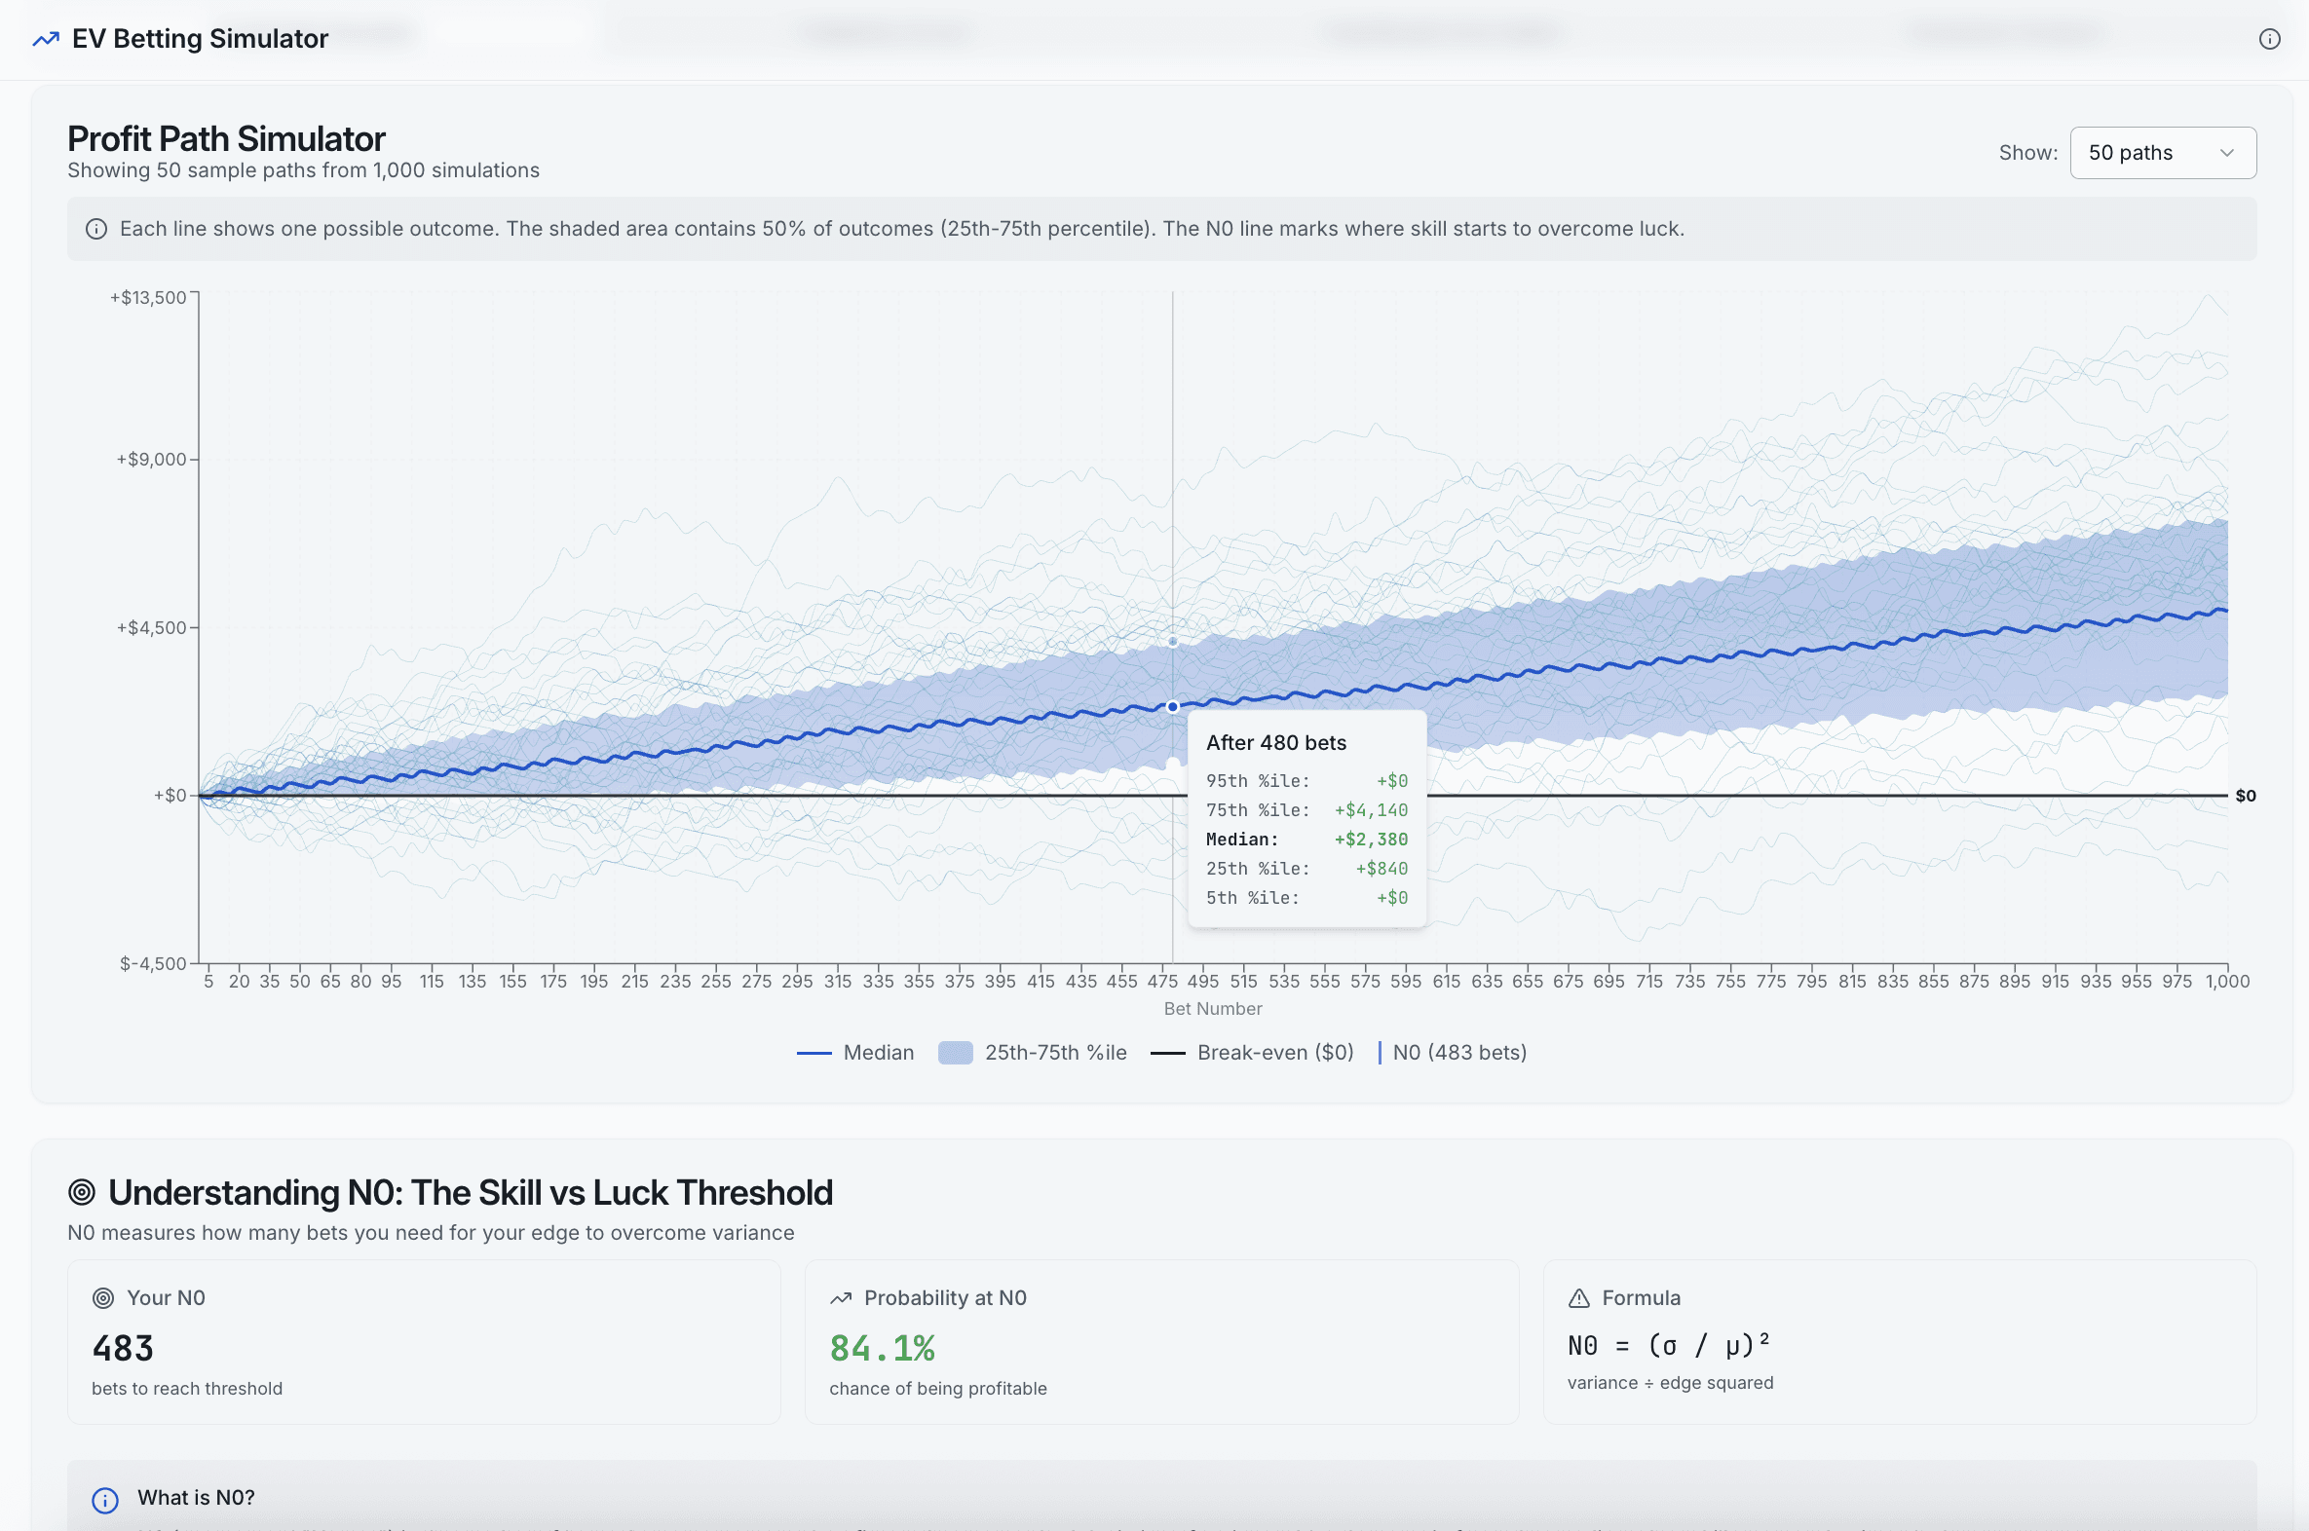Click the info icon in top-right header
The width and height of the screenshot is (2309, 1531).
tap(2269, 39)
